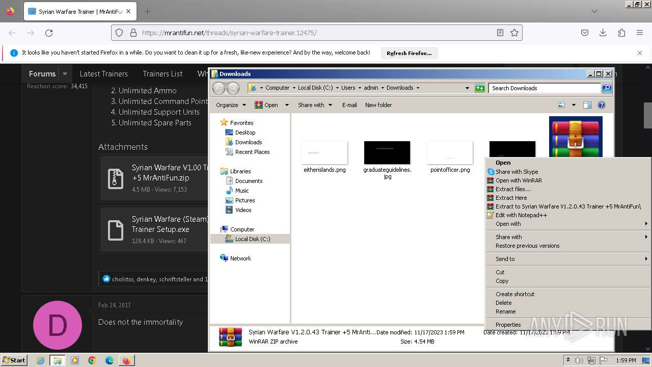Viewport: 652px width, 367px height.
Task: Open Properties from the context menu
Action: click(x=568, y=325)
